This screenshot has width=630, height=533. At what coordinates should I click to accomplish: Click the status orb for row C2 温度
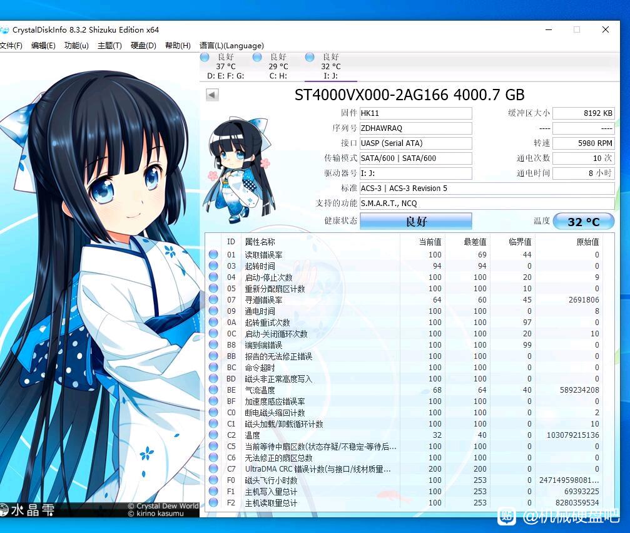pyautogui.click(x=213, y=435)
